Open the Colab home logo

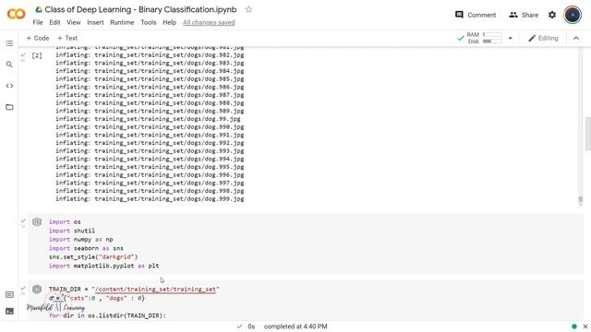click(17, 15)
